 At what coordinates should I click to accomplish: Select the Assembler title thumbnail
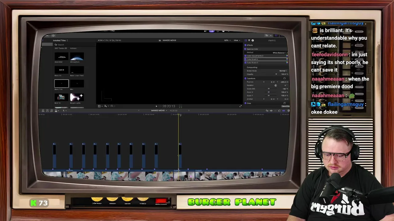tap(62, 57)
